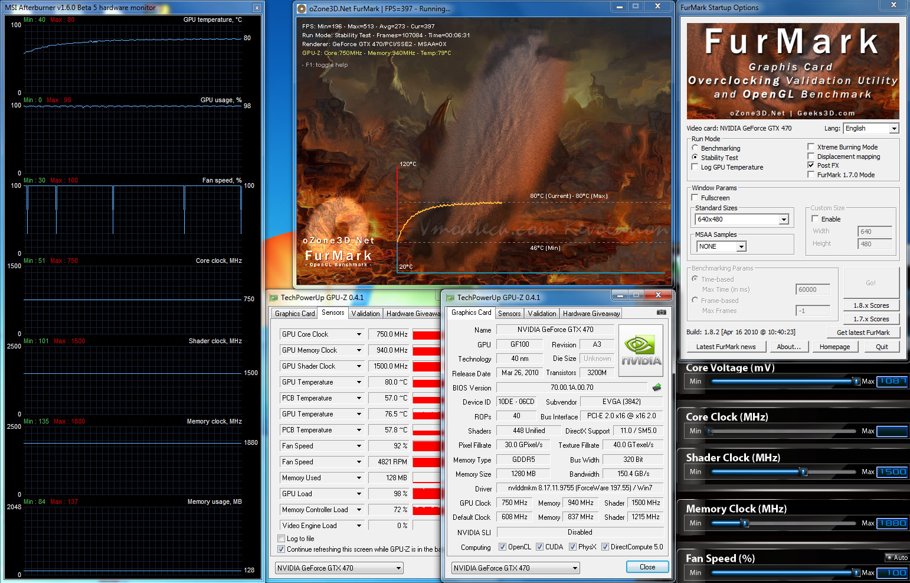Quit FurMark Startup Options
The width and height of the screenshot is (910, 583).
882,347
